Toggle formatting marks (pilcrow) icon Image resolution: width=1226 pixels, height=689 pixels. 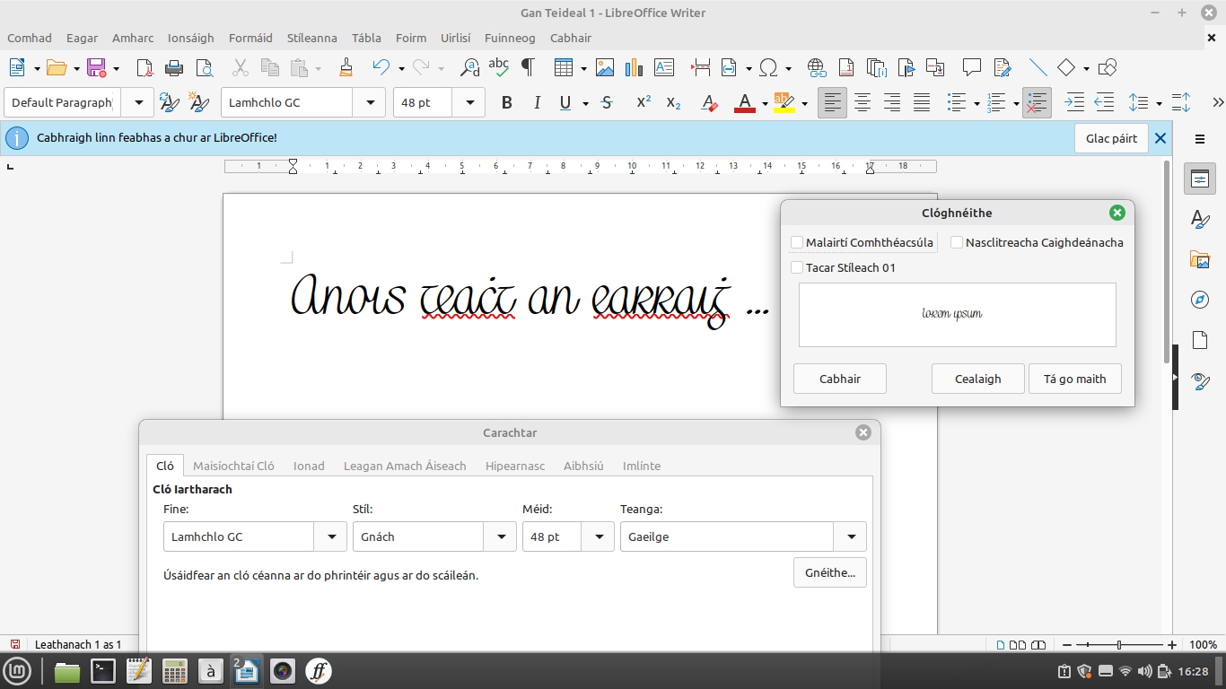point(528,68)
